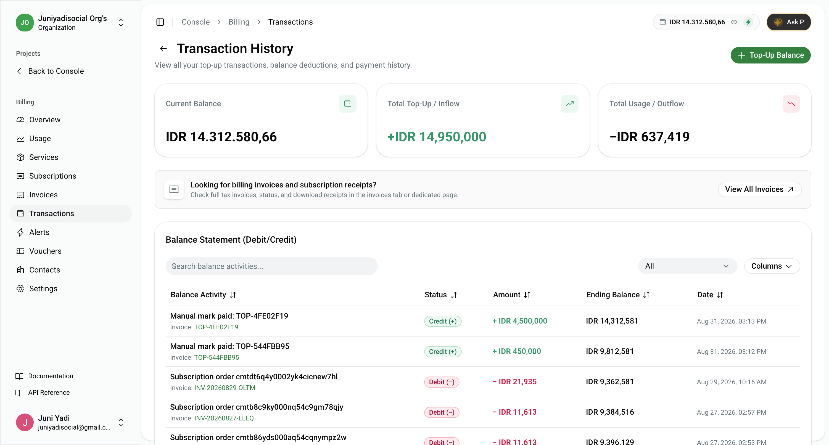Click in Search balance activities field
The image size is (829, 445).
pyautogui.click(x=271, y=266)
